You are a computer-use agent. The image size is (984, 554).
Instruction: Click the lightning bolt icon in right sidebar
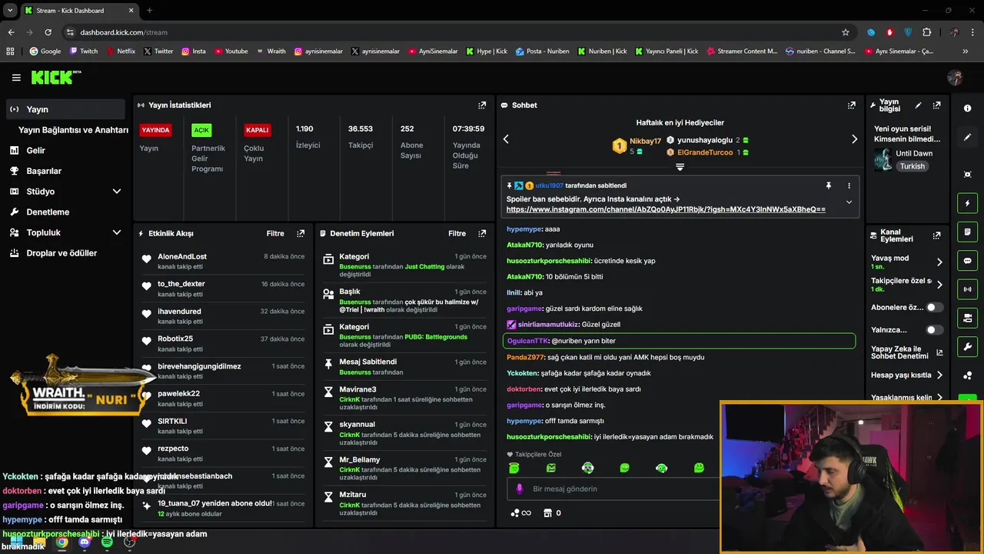coord(967,203)
